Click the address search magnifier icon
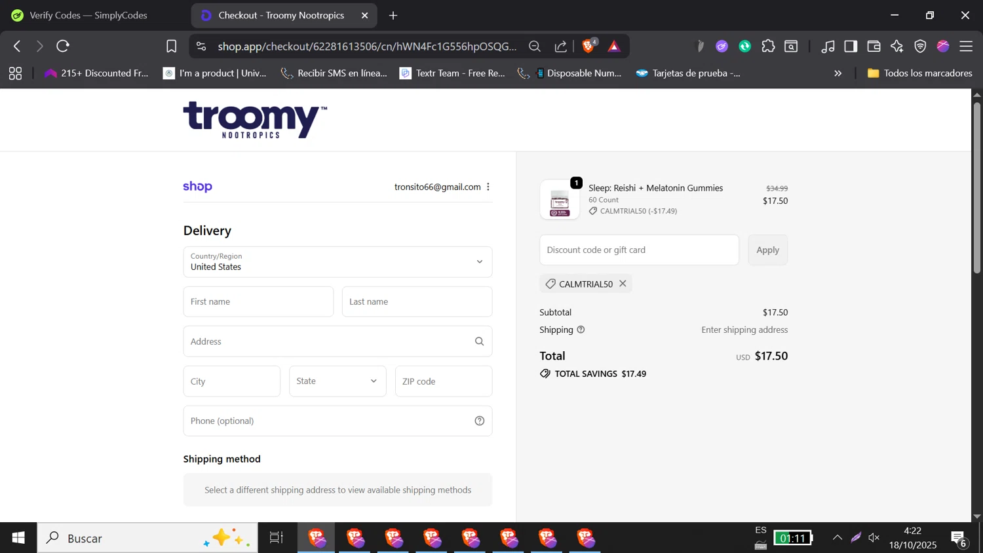The width and height of the screenshot is (983, 553). click(x=480, y=341)
